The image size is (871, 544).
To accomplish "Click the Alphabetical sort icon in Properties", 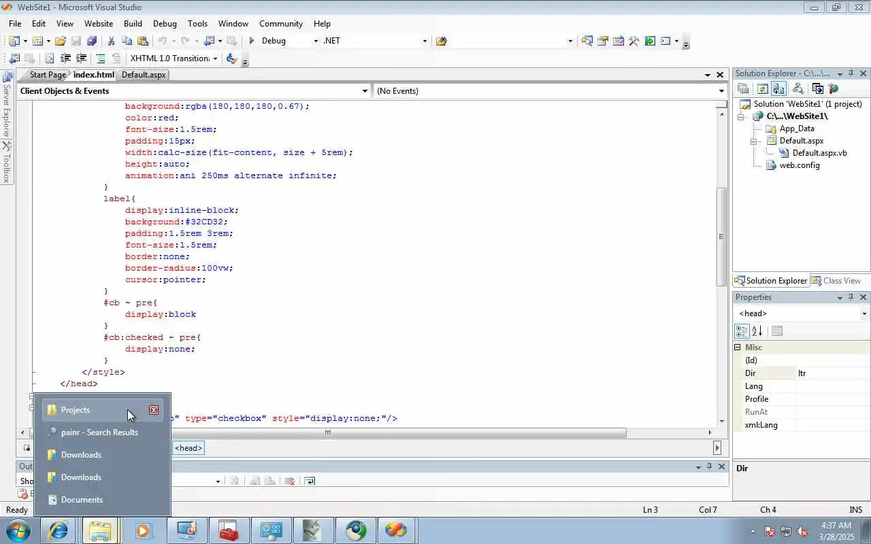I will tap(757, 331).
